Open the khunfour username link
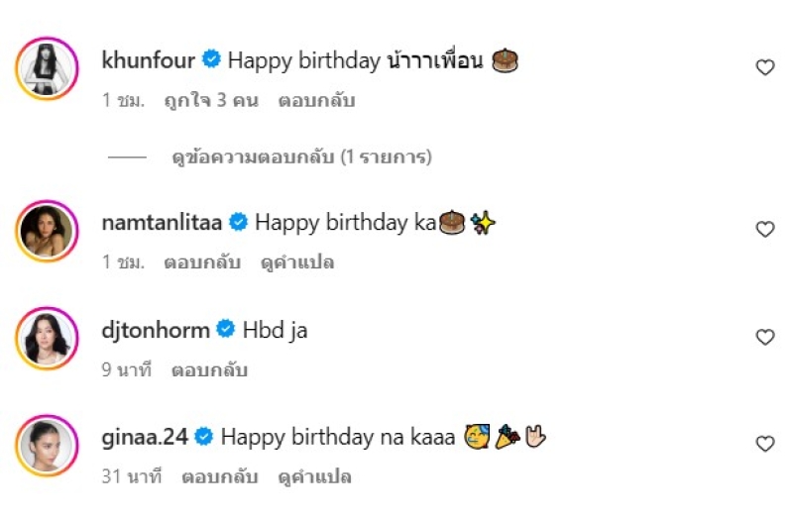The width and height of the screenshot is (793, 519). (x=148, y=60)
